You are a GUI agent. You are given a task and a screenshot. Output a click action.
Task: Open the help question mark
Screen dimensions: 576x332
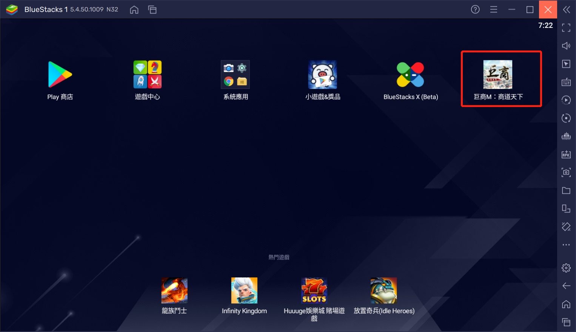[x=475, y=9]
